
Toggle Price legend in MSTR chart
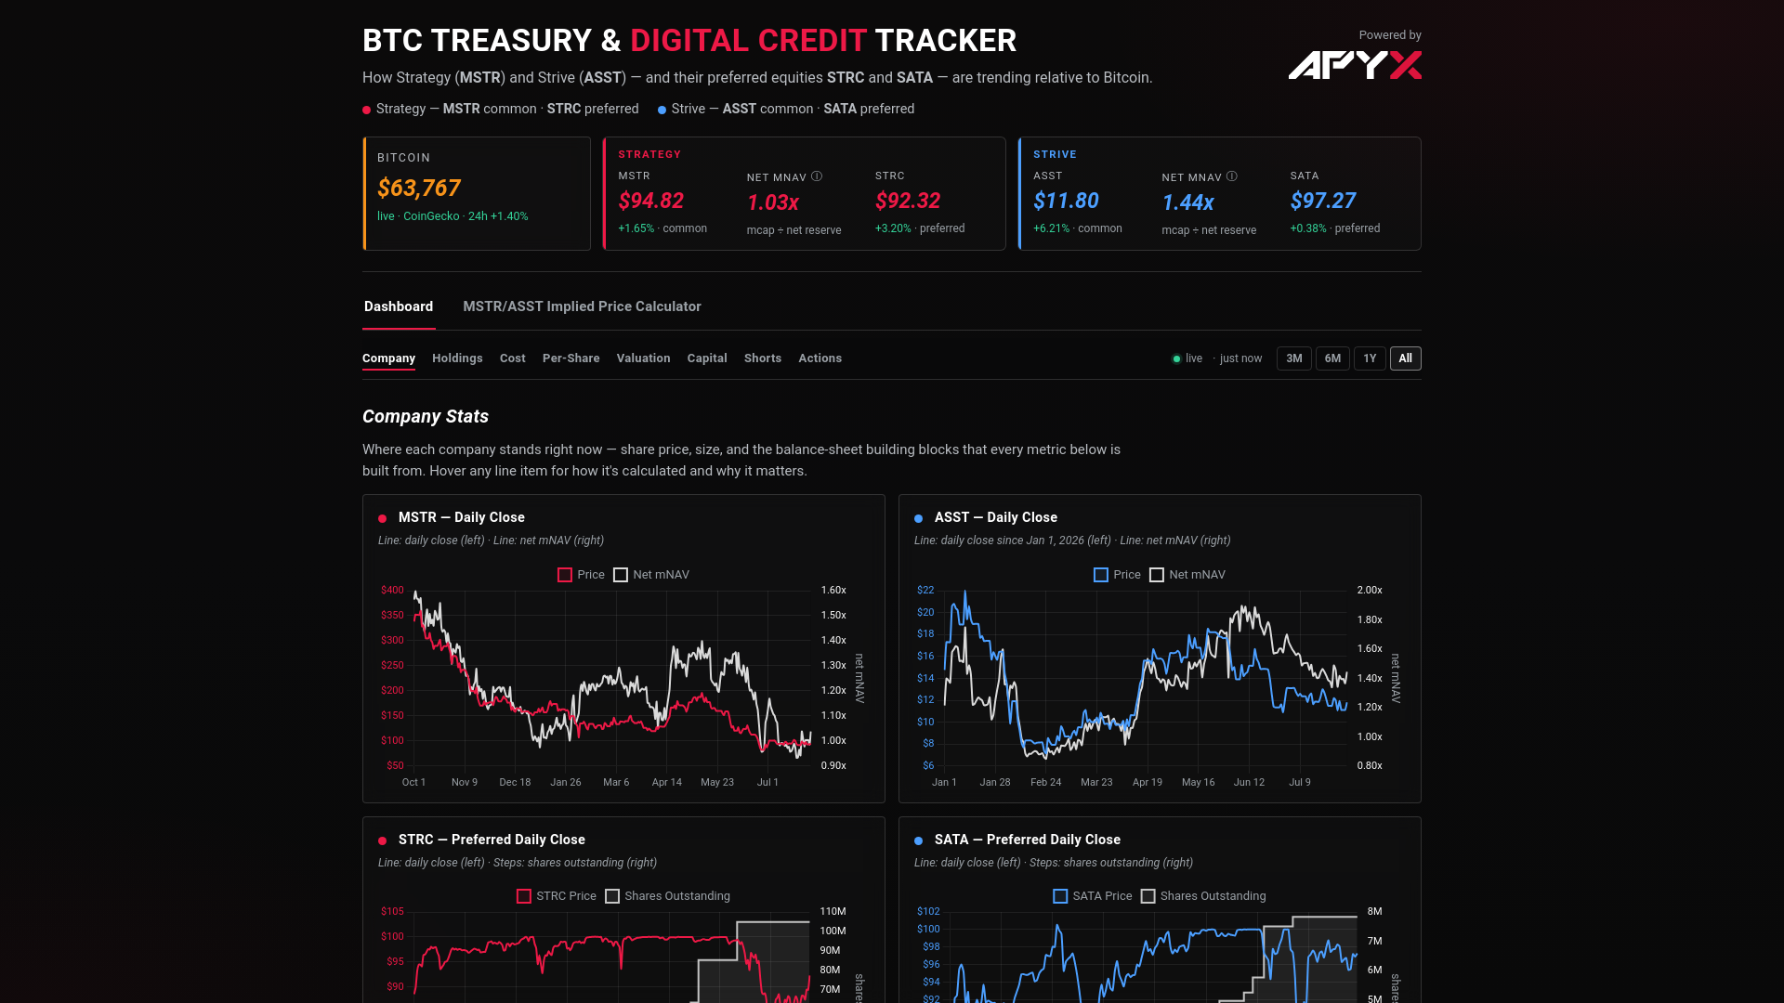[581, 575]
